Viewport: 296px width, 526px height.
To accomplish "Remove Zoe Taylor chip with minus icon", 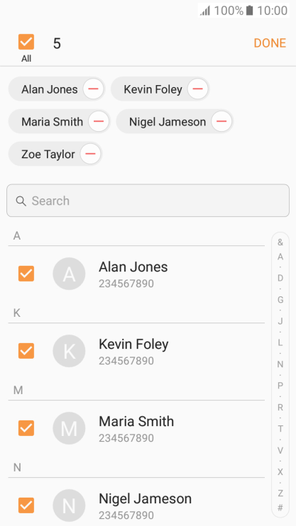I will coord(90,154).
